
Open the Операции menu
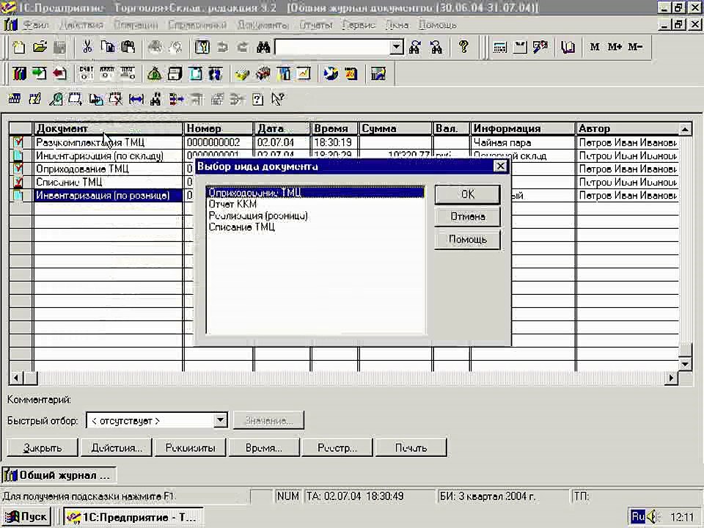pyautogui.click(x=136, y=25)
